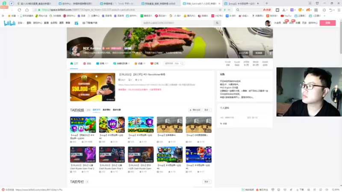Viewport: 342px width, 192px height.
Task: Click 每日关注 in the status bar
Action: (x=262, y=190)
